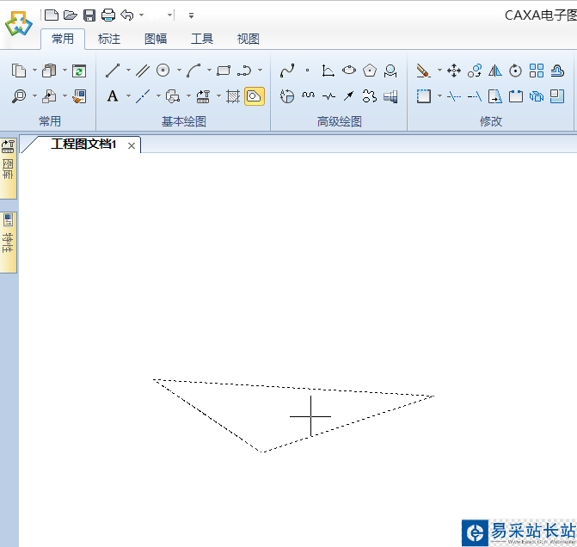This screenshot has width=577, height=547.
Task: Choose the Regular polygon tool
Action: click(x=370, y=71)
